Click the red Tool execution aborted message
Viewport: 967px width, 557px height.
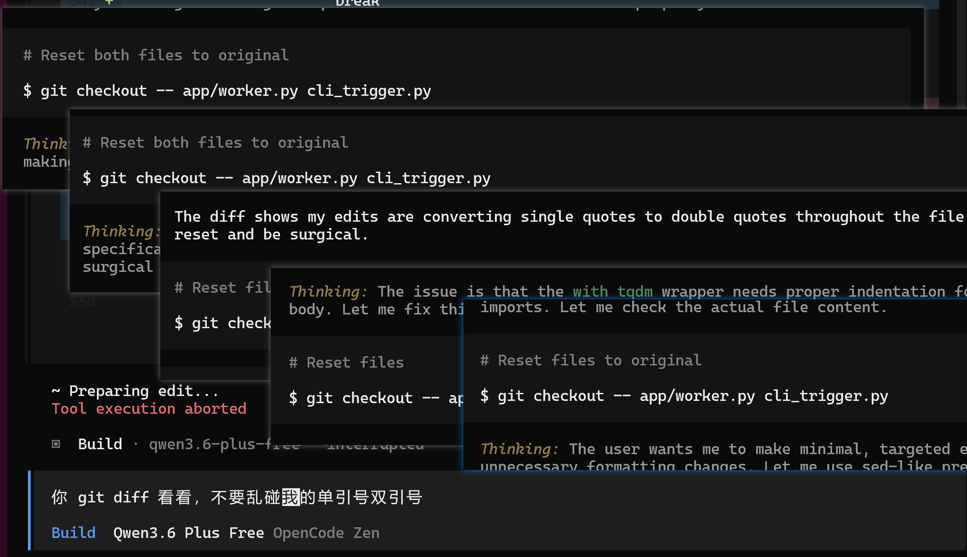(149, 408)
